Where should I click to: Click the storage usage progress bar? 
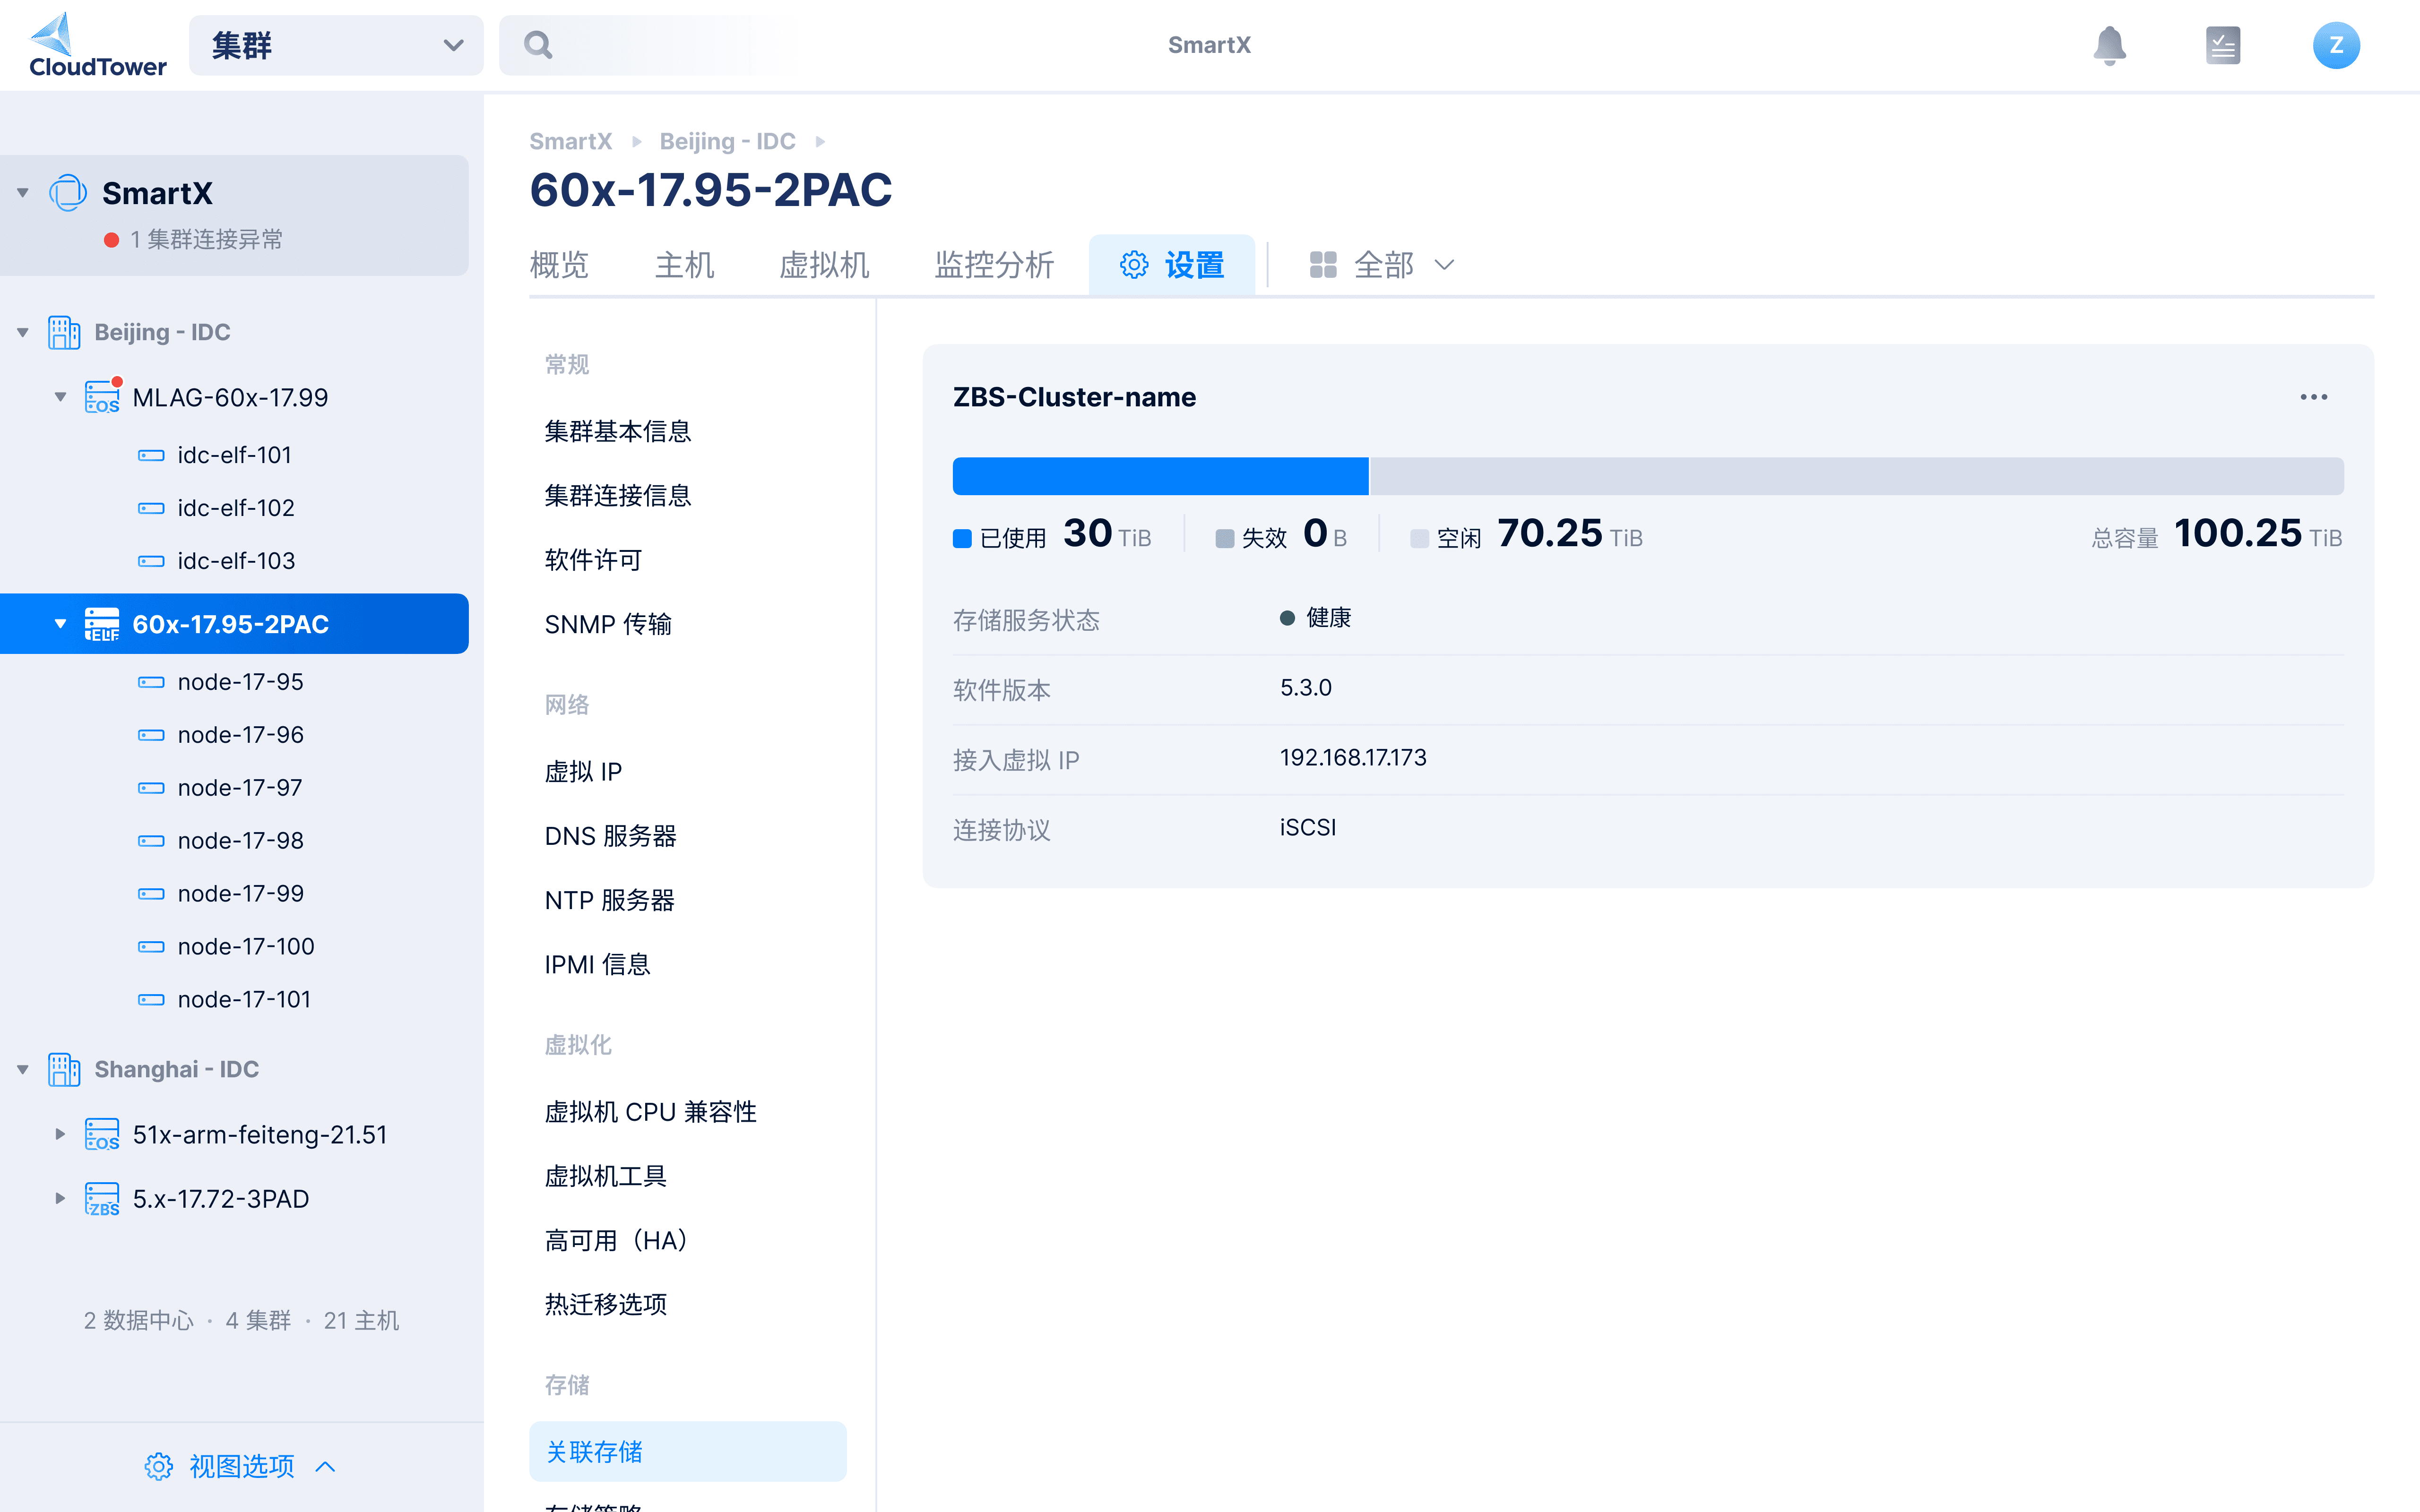click(1647, 476)
